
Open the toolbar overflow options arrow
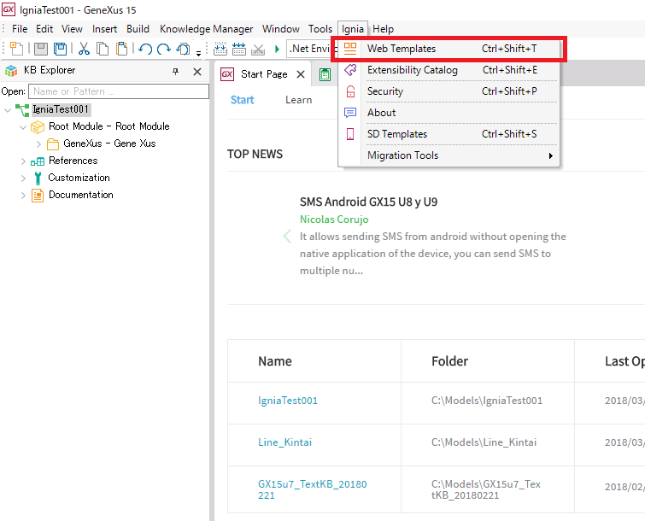[198, 53]
